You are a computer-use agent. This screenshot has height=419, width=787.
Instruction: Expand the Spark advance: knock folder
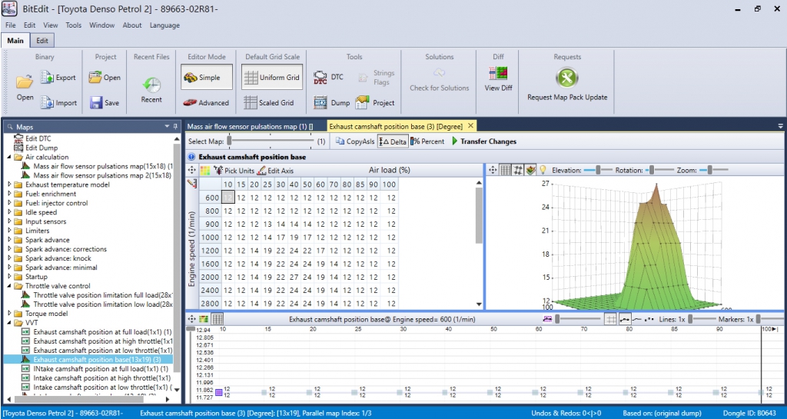pos(9,258)
